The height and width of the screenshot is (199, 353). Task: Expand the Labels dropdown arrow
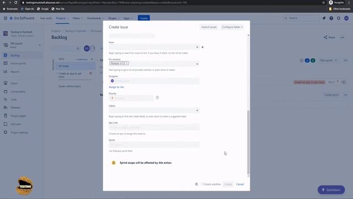[x=197, y=111]
